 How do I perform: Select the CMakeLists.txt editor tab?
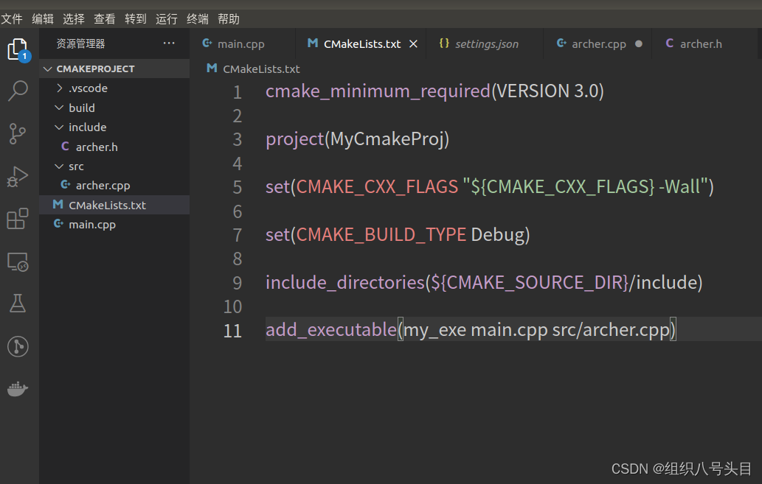pos(360,43)
